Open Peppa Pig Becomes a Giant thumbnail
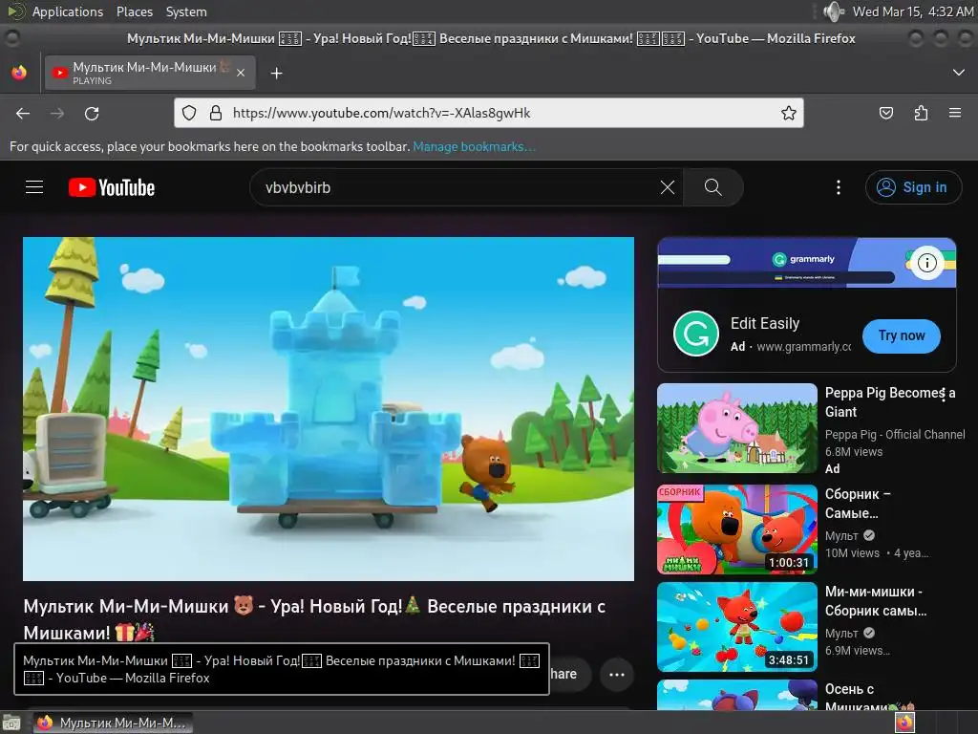This screenshot has height=734, width=978. (736, 428)
